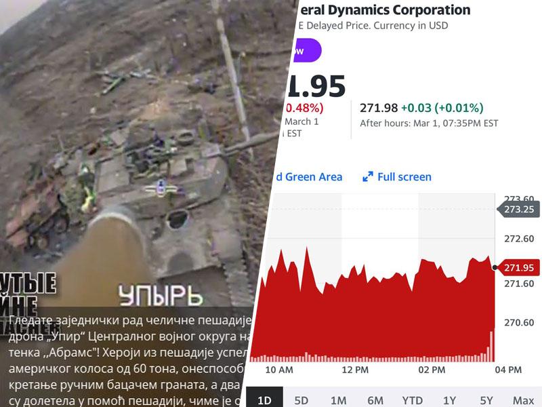Image resolution: width=542 pixels, height=407 pixels.
Task: Open the Full screen chart view
Action: click(x=397, y=177)
